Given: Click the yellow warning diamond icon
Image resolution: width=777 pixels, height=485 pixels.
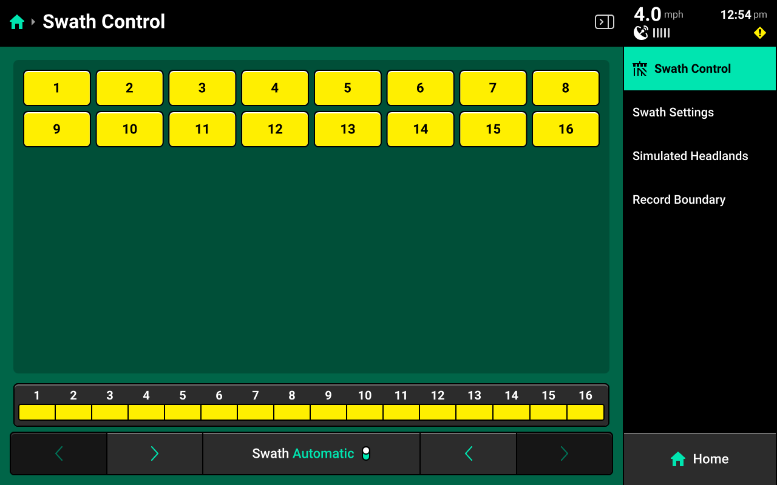Looking at the screenshot, I should click(759, 33).
